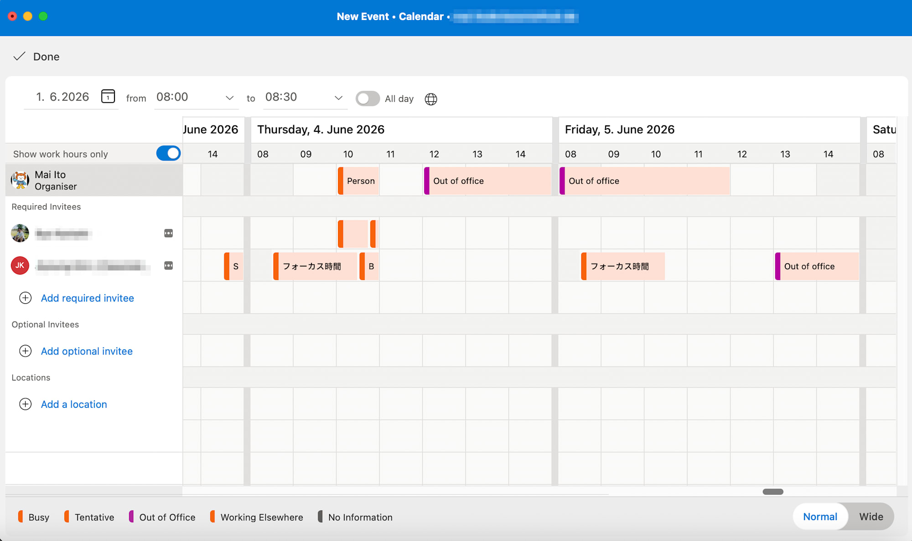Select Mai Ito's Person event on Thursday
This screenshot has height=541, width=912.
coord(358,181)
